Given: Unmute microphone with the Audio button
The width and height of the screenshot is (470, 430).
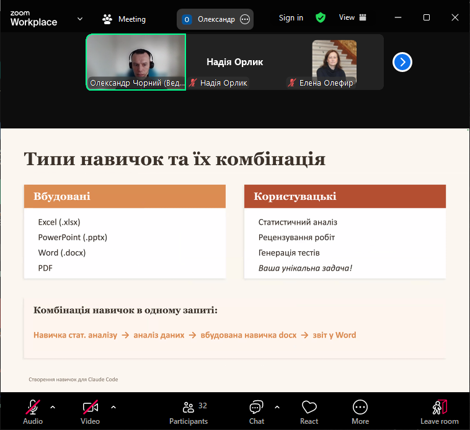Looking at the screenshot, I should click(x=33, y=411).
